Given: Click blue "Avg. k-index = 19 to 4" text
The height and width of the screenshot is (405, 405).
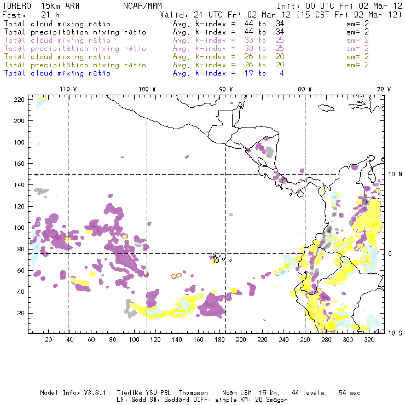Looking at the screenshot, I should tap(229, 73).
